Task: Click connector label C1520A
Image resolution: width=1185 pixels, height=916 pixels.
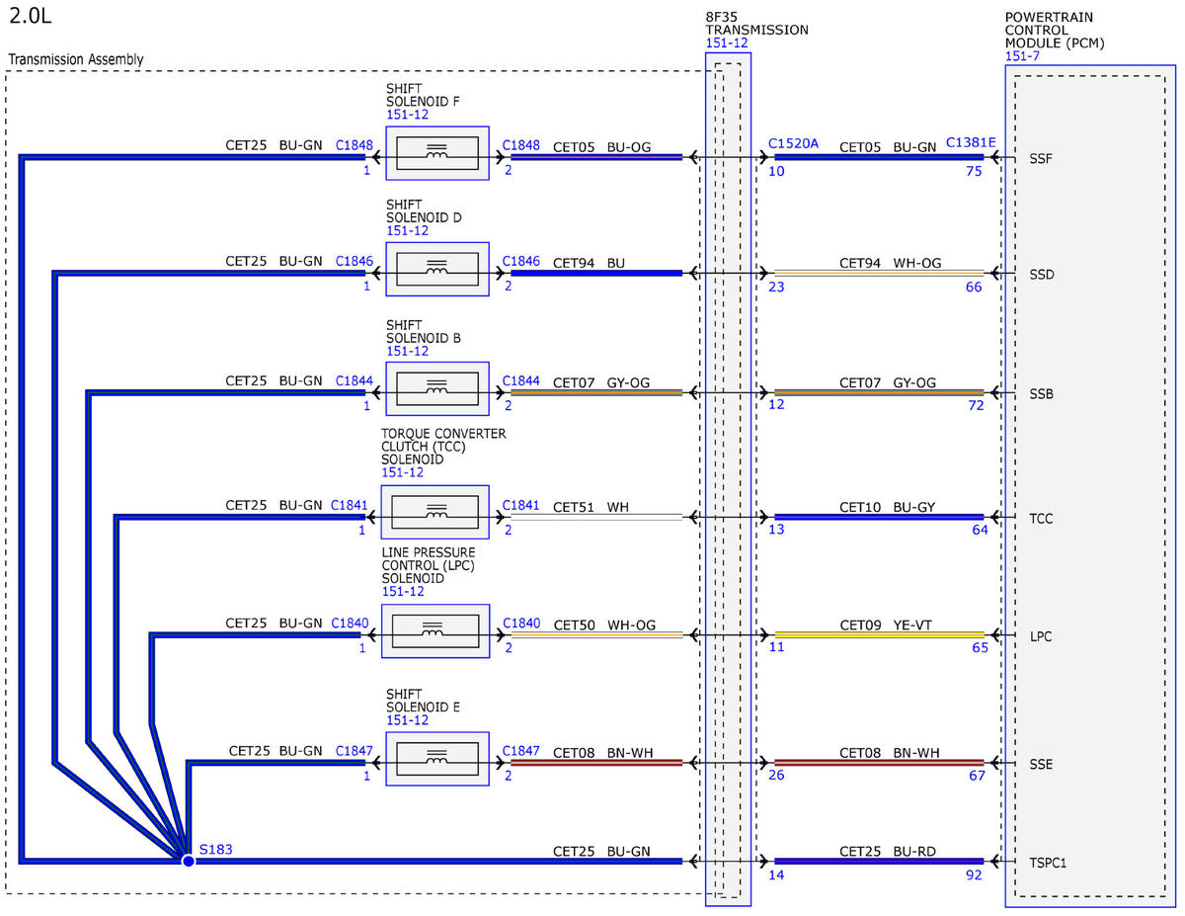Action: pyautogui.click(x=794, y=144)
